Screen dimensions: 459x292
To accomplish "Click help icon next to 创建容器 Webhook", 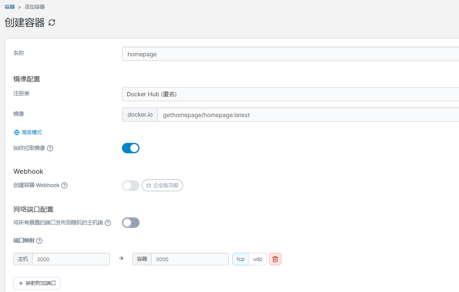I will point(64,185).
